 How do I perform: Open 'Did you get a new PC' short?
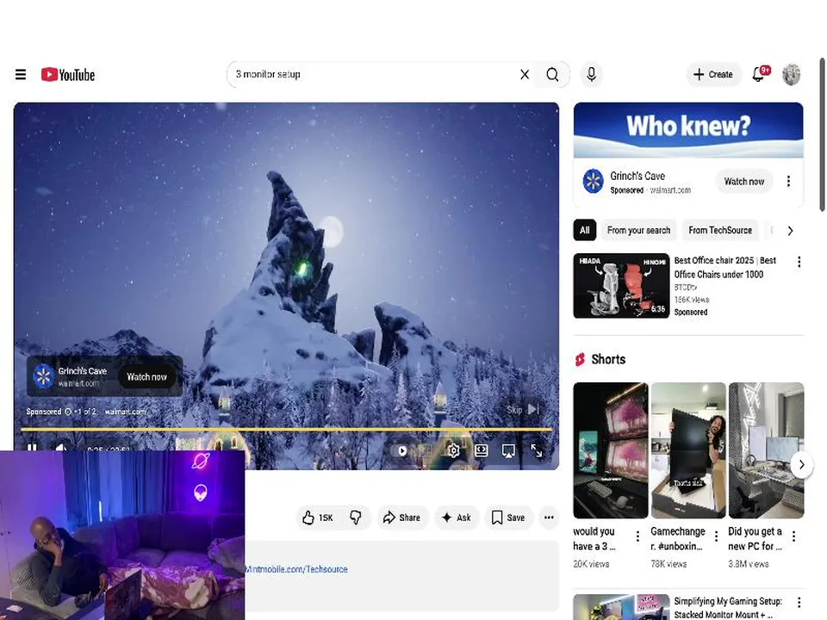click(767, 450)
